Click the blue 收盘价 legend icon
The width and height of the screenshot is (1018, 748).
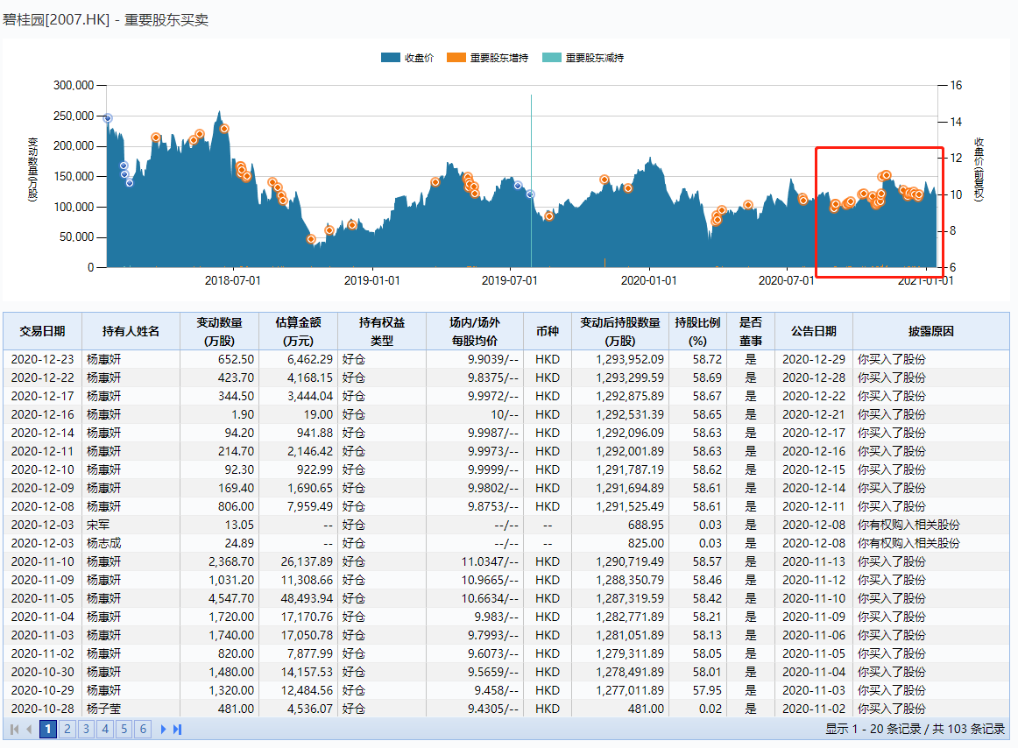390,58
